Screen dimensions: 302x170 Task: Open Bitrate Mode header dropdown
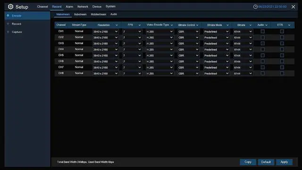[227, 25]
